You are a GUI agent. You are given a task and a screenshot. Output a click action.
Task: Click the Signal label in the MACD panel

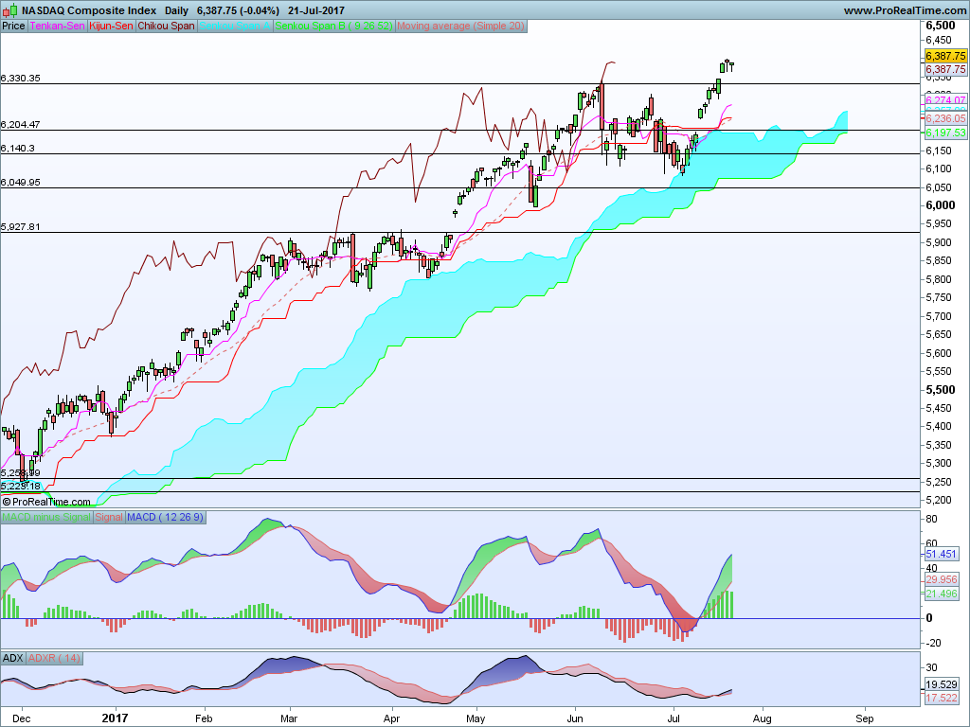(108, 517)
